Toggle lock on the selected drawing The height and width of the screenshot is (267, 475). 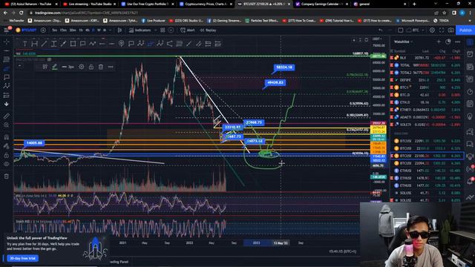click(x=91, y=67)
